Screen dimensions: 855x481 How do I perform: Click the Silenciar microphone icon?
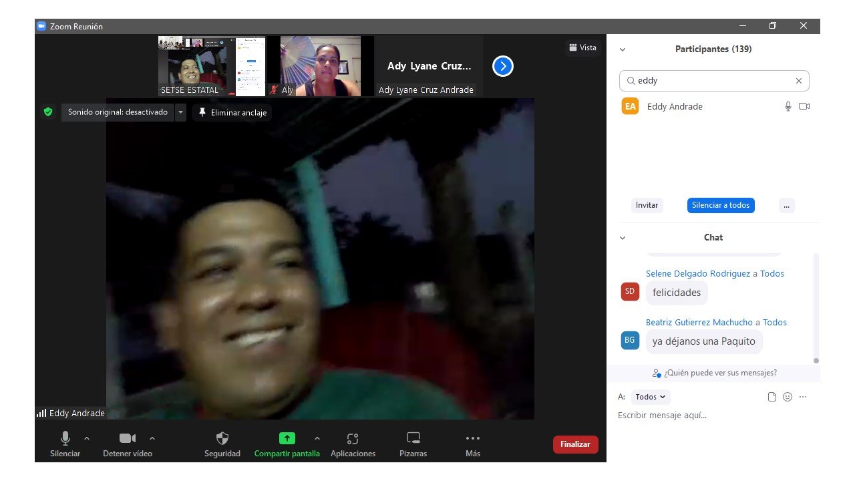(65, 438)
